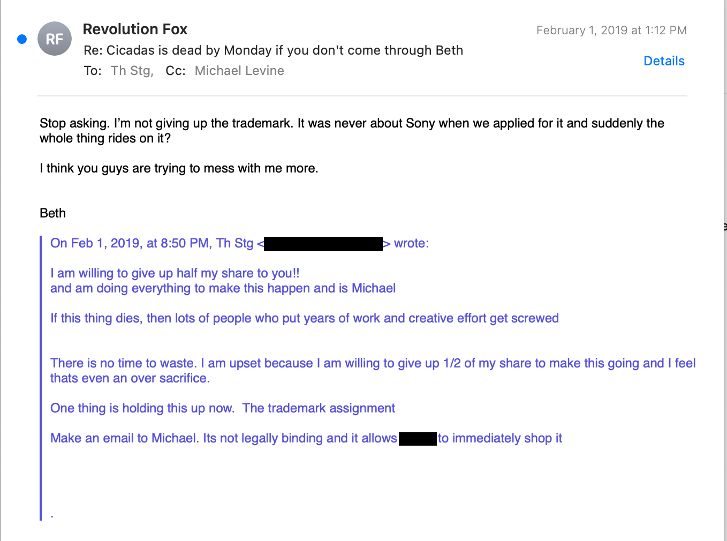Image resolution: width=727 pixels, height=541 pixels.
Task: Click the redacted email address in quote
Action: click(x=323, y=244)
